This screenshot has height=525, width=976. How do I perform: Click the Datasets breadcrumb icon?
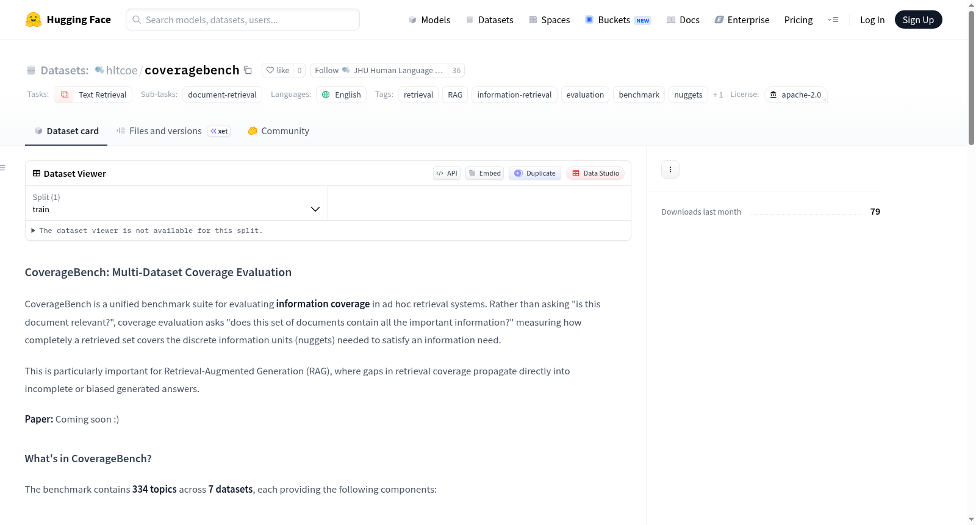point(31,71)
